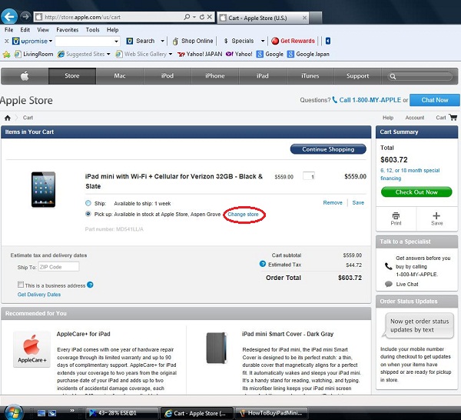Open the Specials dropdown arrow
Image resolution: width=461 pixels, height=420 pixels.
pos(263,41)
